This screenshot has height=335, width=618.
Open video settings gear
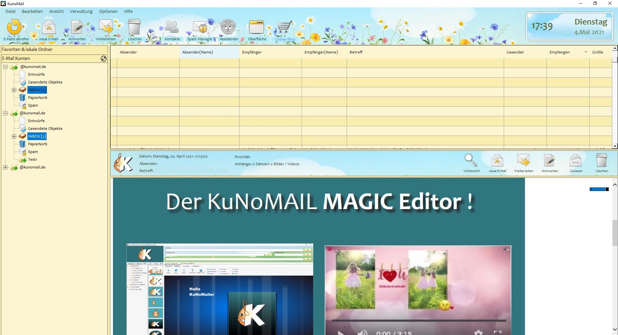(478, 333)
